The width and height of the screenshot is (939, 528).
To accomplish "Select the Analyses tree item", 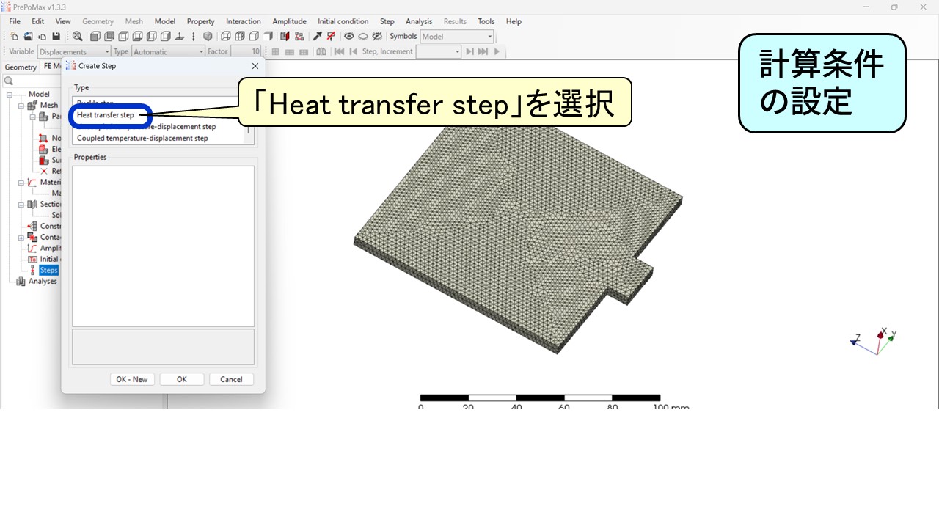I will [43, 281].
